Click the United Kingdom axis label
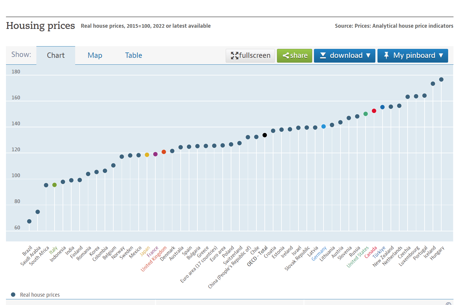 [x=154, y=259]
